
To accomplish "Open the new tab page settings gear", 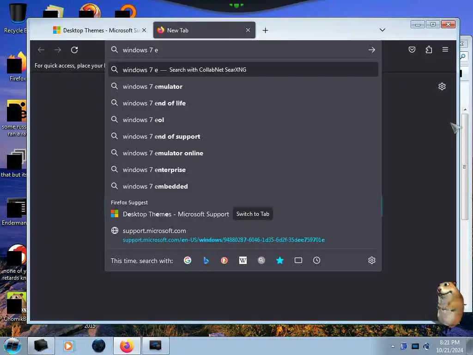I will (442, 86).
